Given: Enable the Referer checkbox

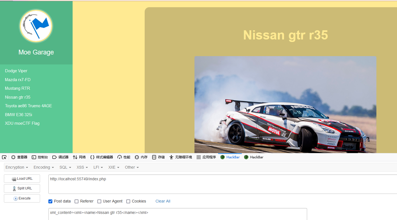Looking at the screenshot, I should click(77, 201).
